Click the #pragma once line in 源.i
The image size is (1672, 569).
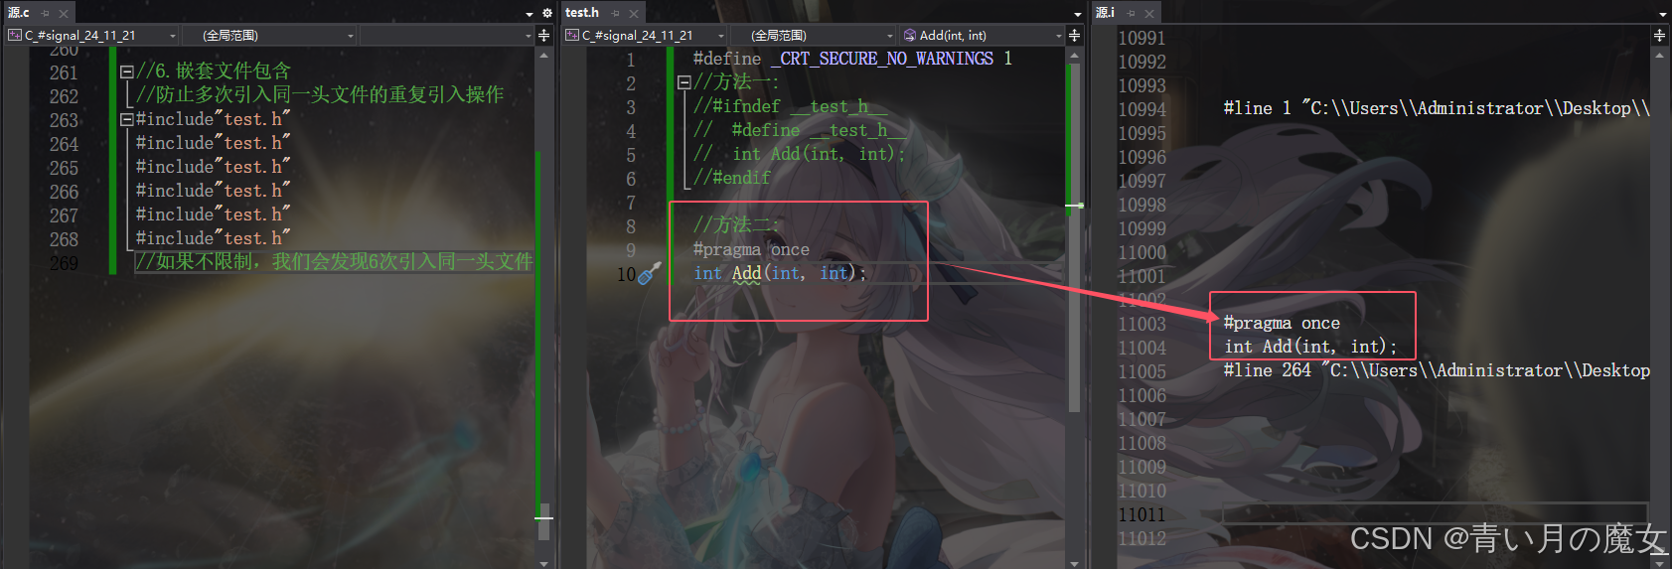pos(1282,323)
